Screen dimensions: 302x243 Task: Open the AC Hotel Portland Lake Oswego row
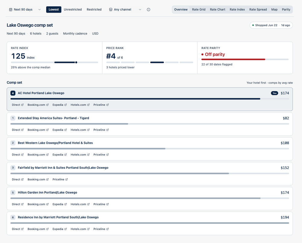tap(150, 99)
